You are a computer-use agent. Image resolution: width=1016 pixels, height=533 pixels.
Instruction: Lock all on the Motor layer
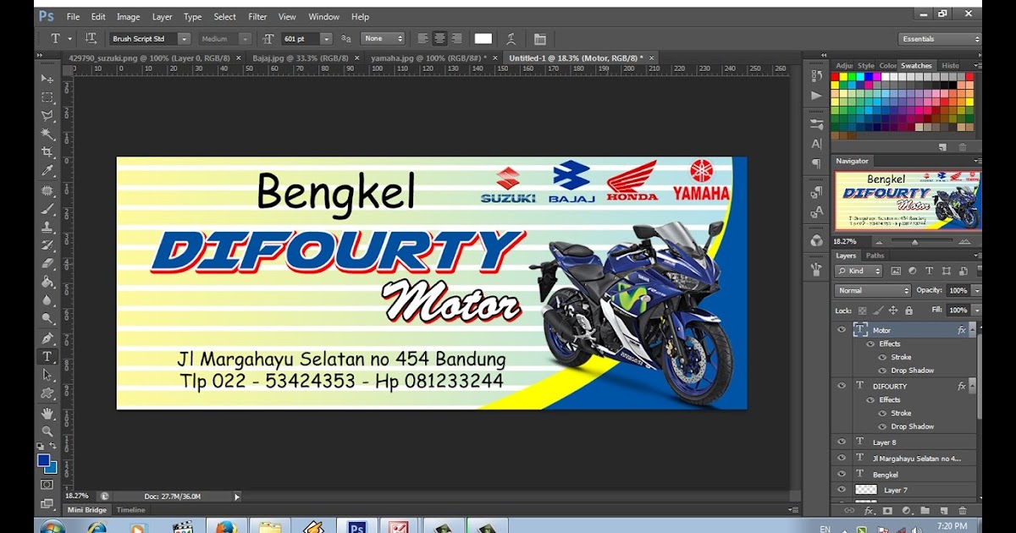pos(908,310)
